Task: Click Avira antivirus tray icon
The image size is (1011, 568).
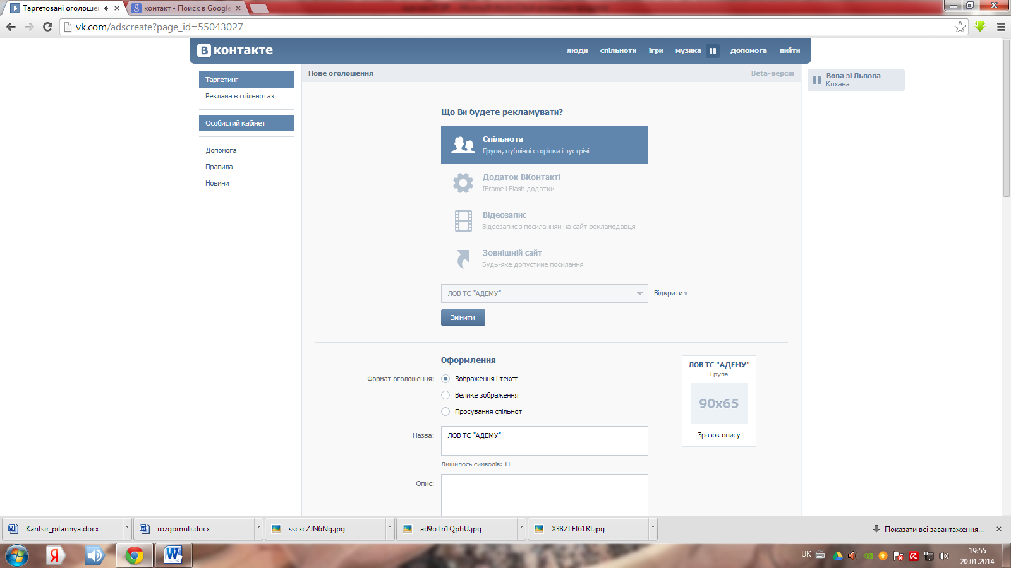Action: (x=914, y=556)
